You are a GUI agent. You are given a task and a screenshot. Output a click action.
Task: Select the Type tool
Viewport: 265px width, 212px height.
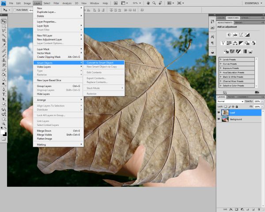click(4, 95)
